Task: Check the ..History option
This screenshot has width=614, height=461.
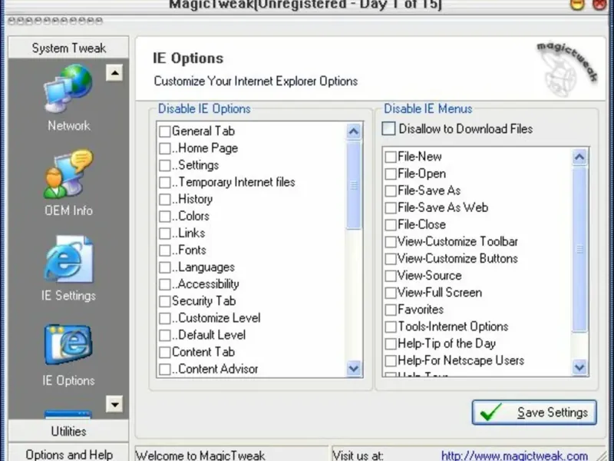Action: tap(165, 199)
